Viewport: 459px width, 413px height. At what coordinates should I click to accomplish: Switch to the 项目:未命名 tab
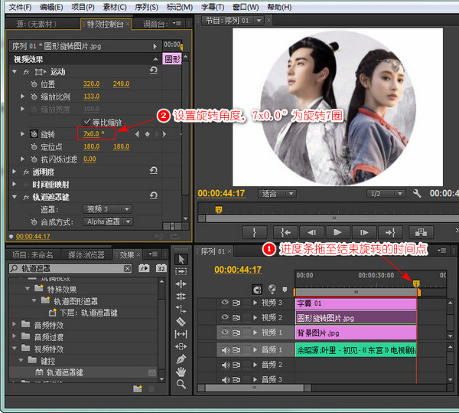pos(32,255)
